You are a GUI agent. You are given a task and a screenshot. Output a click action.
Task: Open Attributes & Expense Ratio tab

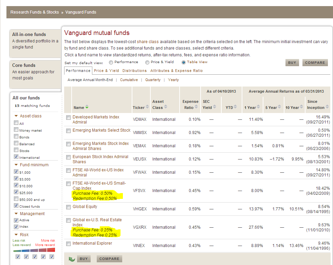pyautogui.click(x=177, y=71)
